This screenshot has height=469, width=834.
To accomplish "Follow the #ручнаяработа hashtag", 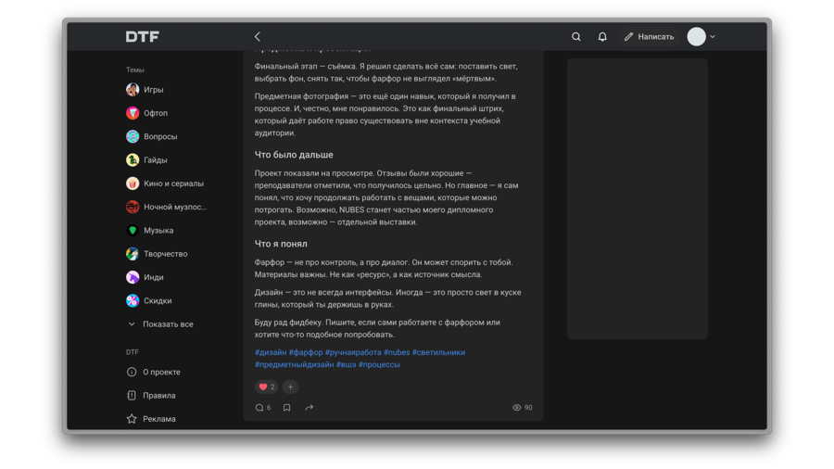I will click(353, 352).
